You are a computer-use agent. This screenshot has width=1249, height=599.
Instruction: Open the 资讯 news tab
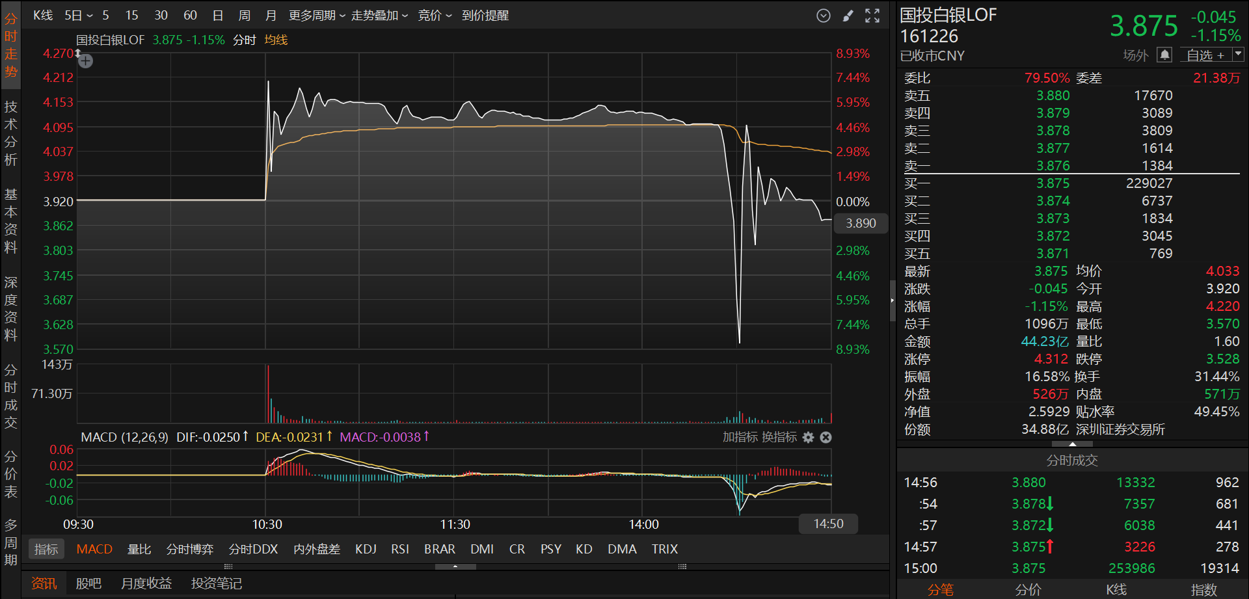pyautogui.click(x=44, y=583)
